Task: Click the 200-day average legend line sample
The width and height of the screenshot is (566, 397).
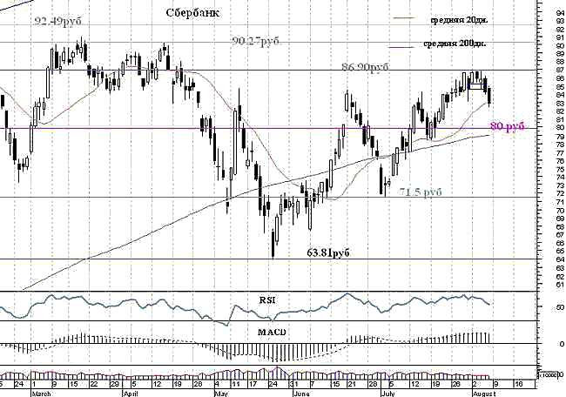Action: (401, 47)
